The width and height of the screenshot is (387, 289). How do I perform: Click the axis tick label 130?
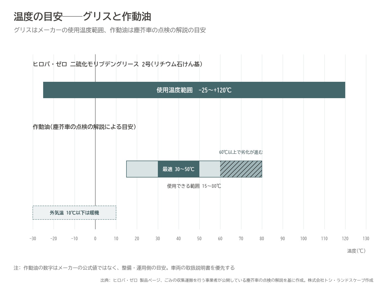point(366,239)
